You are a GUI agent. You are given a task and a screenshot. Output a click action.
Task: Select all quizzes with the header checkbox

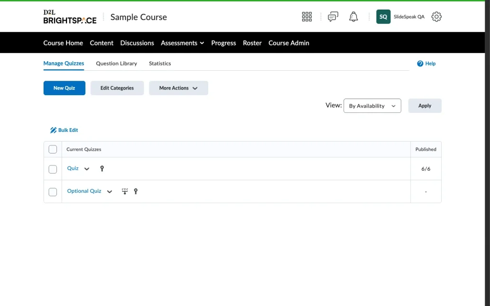pos(53,149)
